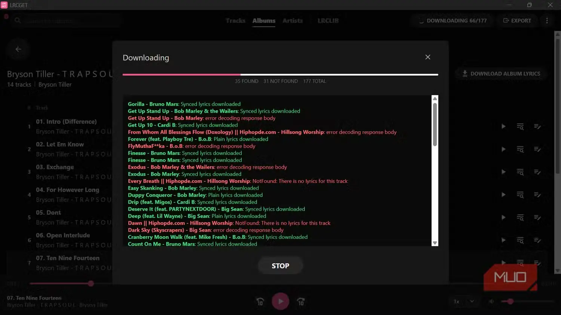Viewport: 561px width, 315px height.
Task: Click the Bryson Tiller artist name under album title
Action: click(55, 85)
